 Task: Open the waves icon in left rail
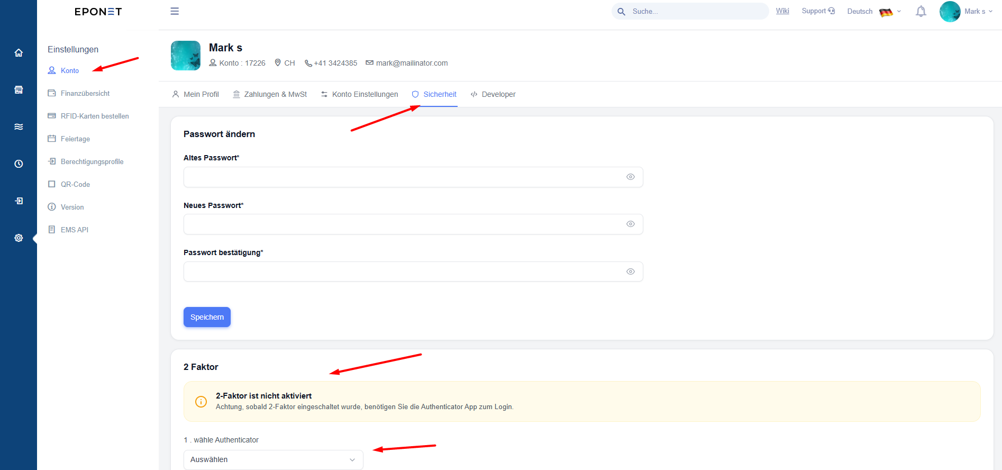click(x=19, y=126)
